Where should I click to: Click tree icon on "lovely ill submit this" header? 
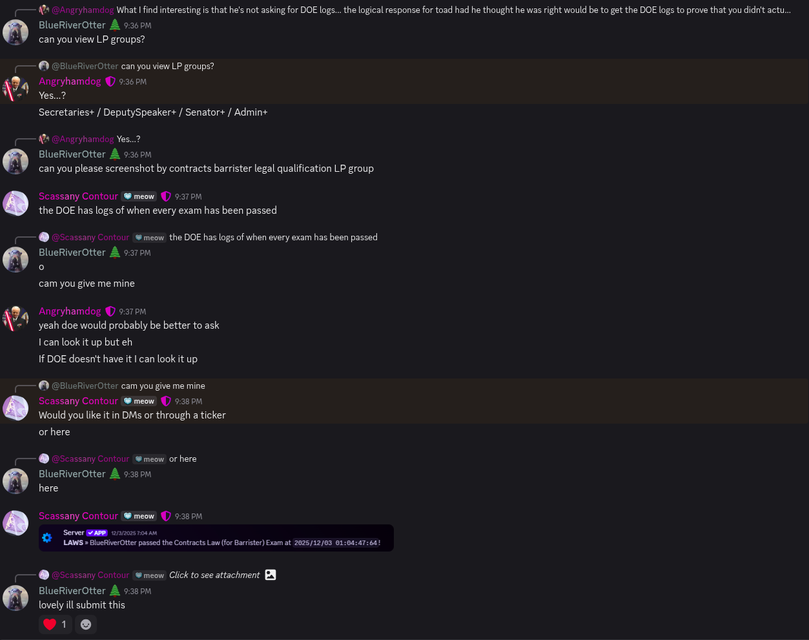115,591
